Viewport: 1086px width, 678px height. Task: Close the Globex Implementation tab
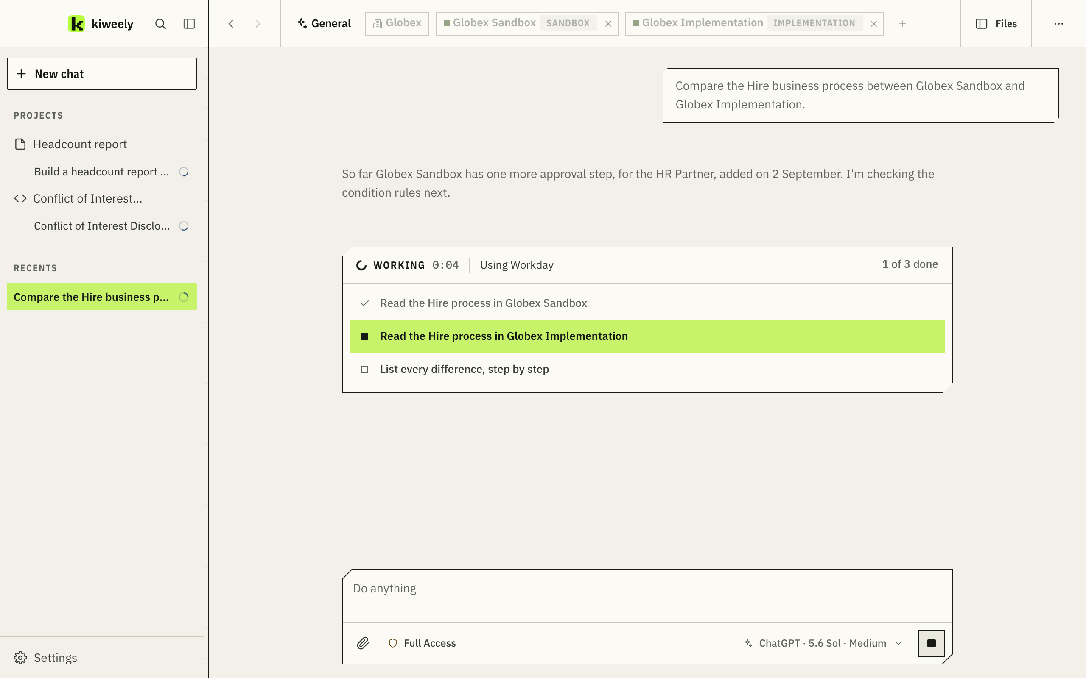[x=874, y=24]
